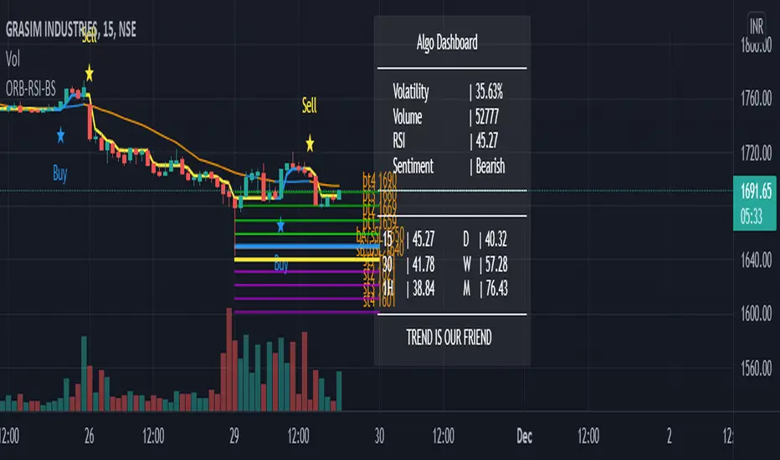Viewport: 780px width, 460px height.
Task: Click the 1760.00 price scale label
Action: pyautogui.click(x=749, y=100)
